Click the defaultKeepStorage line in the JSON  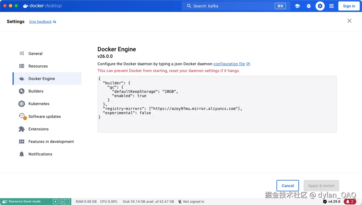(145, 91)
